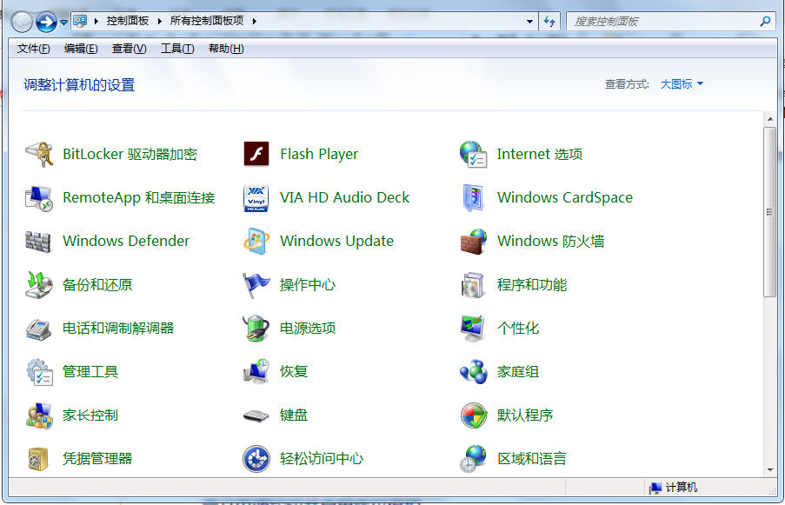Open the 查看(V) menu
This screenshot has width=785, height=505.
[x=130, y=49]
